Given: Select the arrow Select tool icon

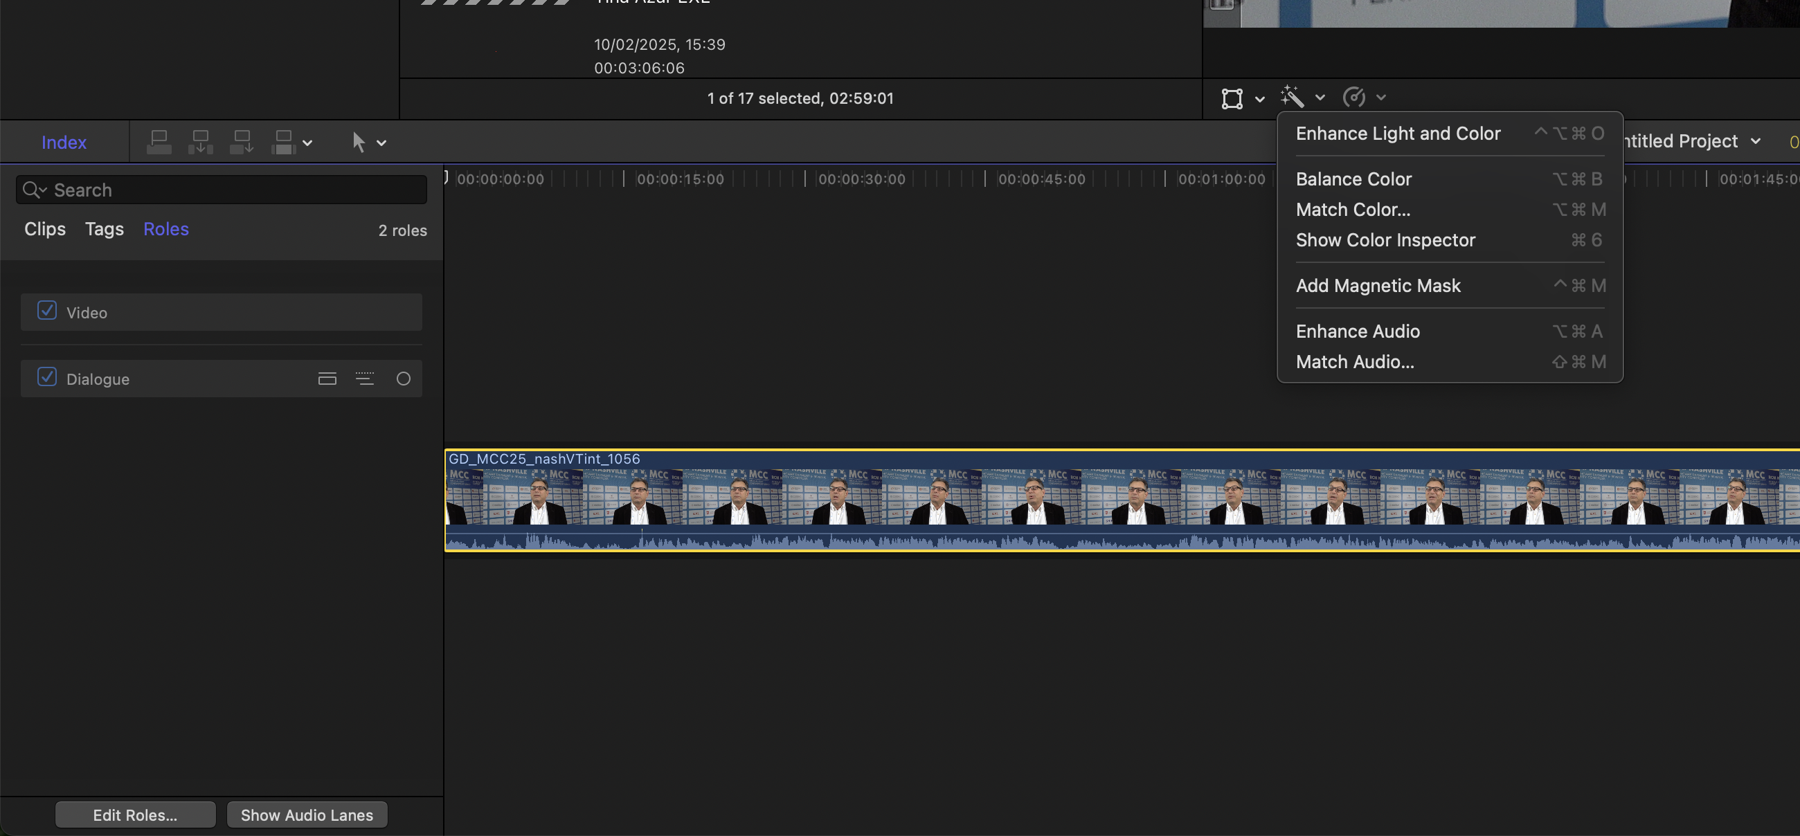Looking at the screenshot, I should click(x=359, y=142).
